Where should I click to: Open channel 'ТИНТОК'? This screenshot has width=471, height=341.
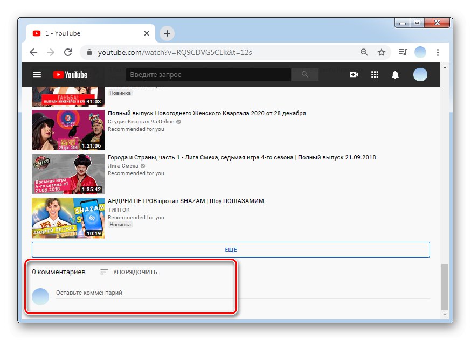pyautogui.click(x=119, y=210)
